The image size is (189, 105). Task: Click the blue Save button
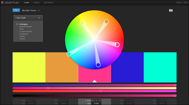tap(16, 10)
